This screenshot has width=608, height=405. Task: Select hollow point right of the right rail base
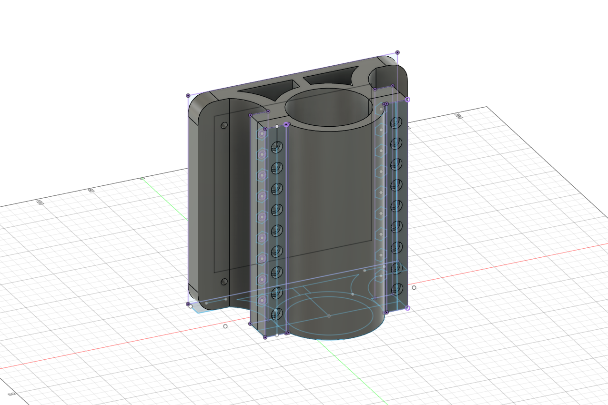point(414,288)
